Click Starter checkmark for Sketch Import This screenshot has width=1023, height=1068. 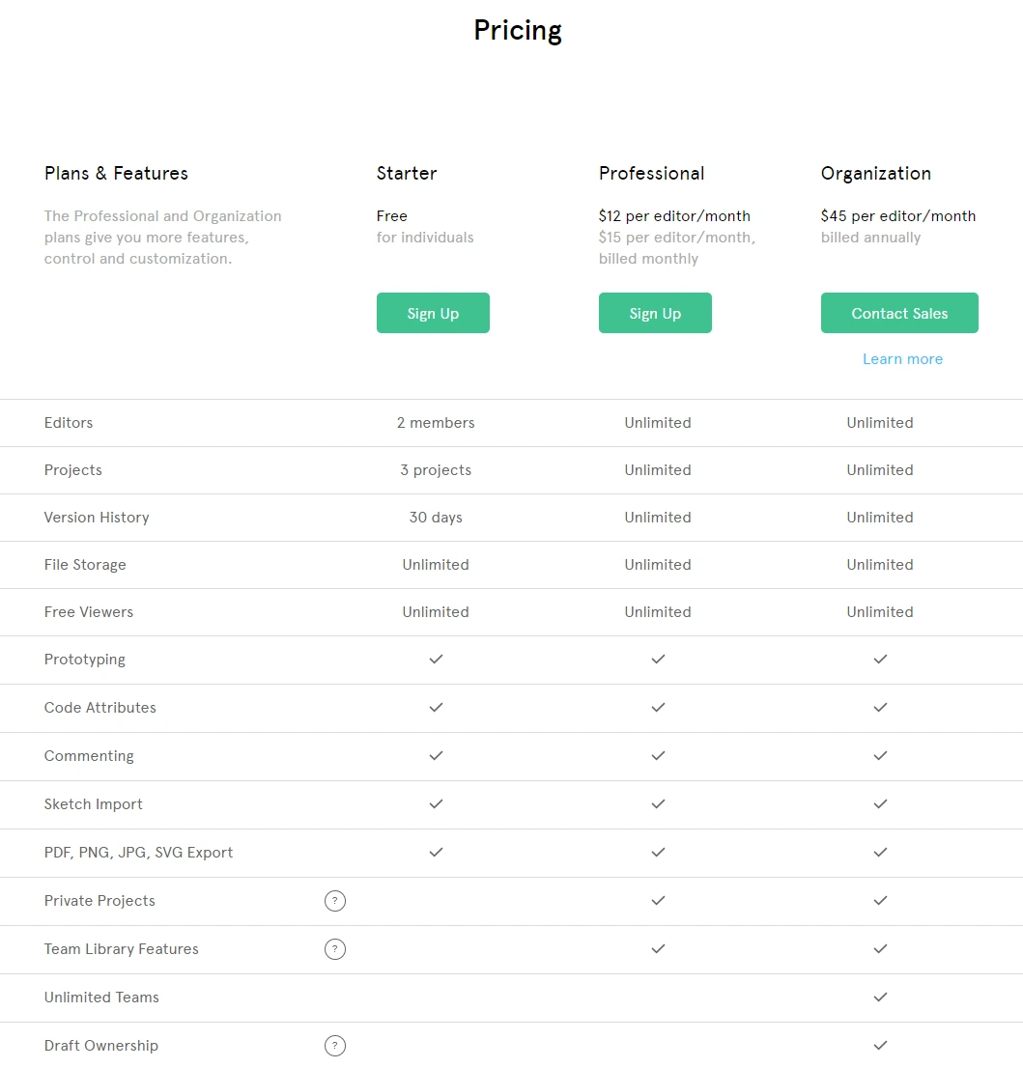[x=436, y=804]
